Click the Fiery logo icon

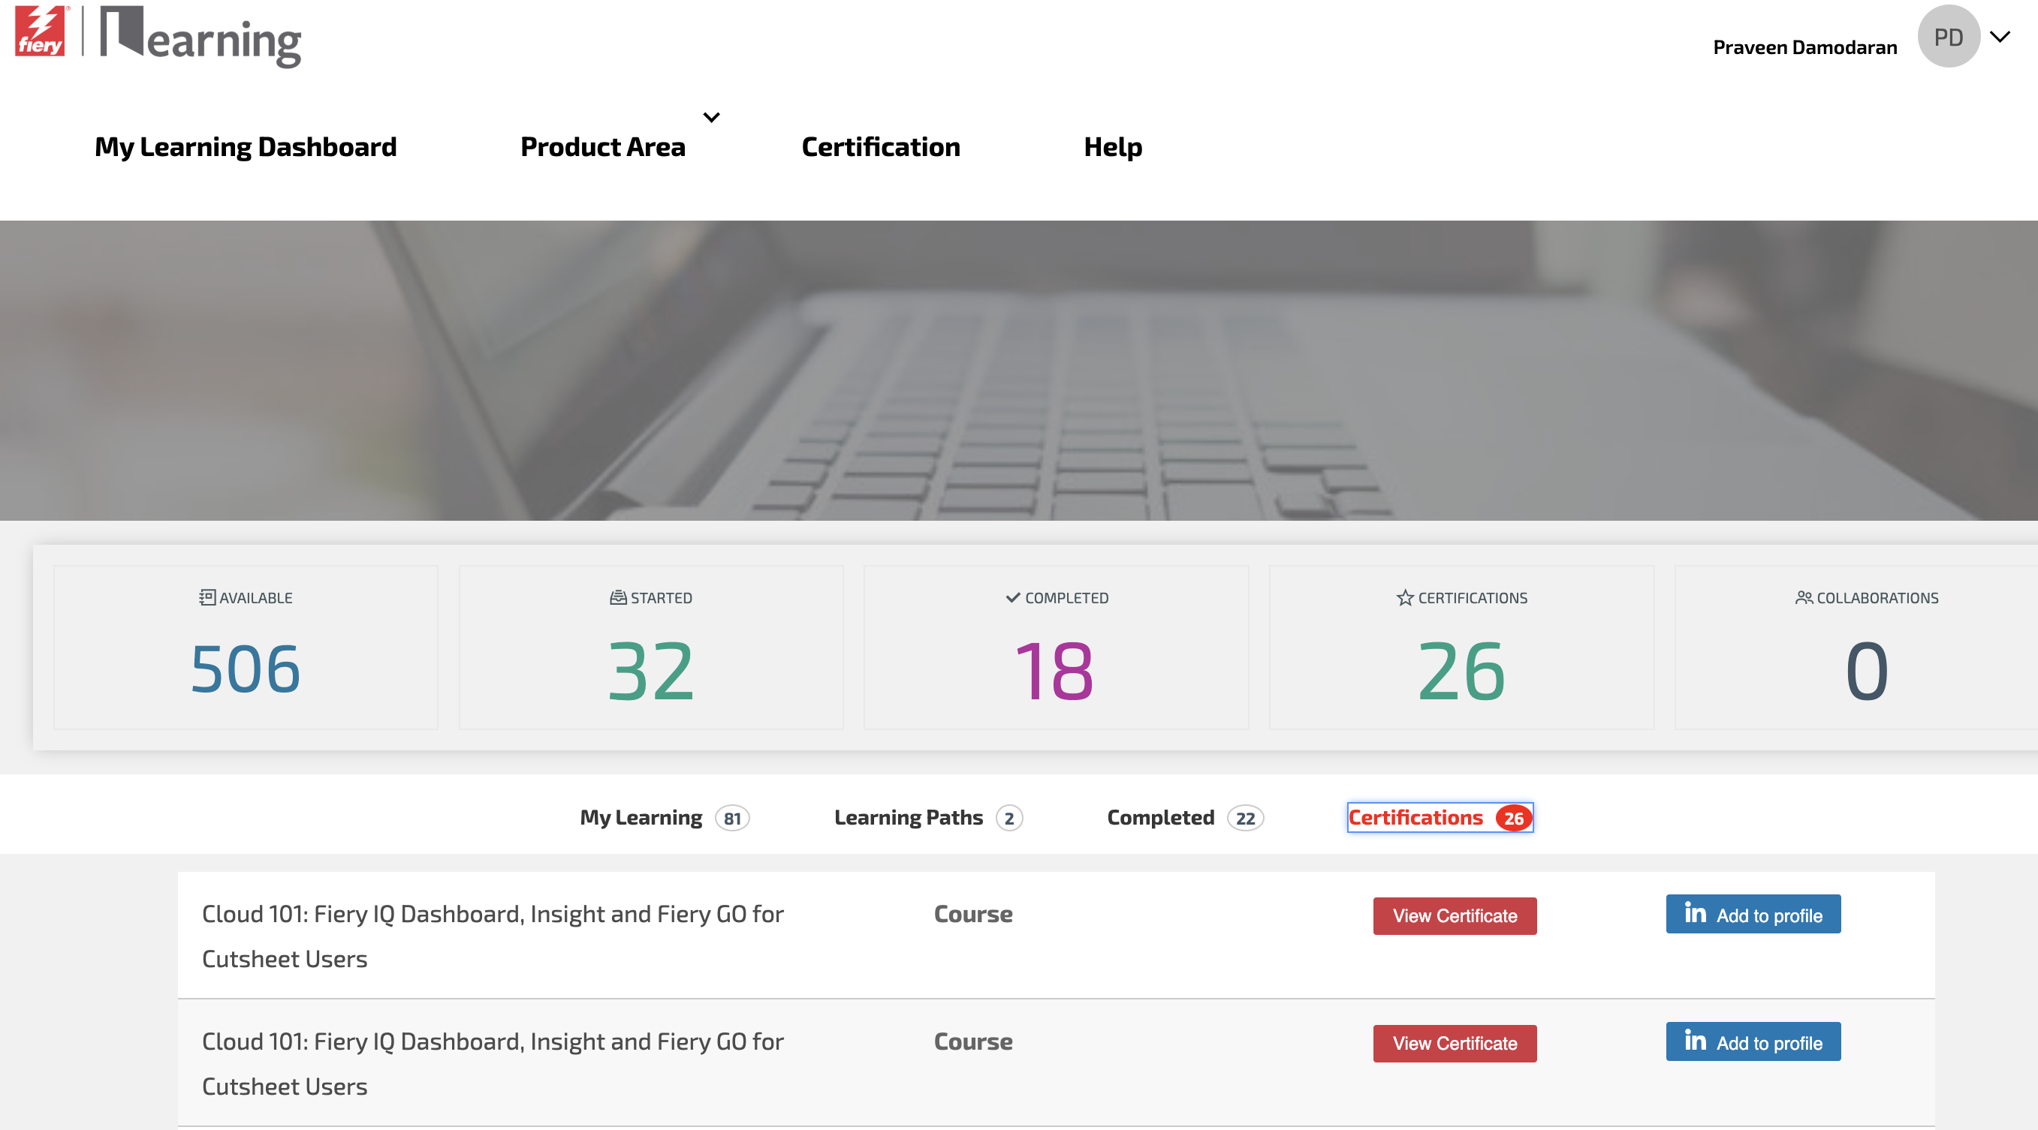click(x=41, y=32)
